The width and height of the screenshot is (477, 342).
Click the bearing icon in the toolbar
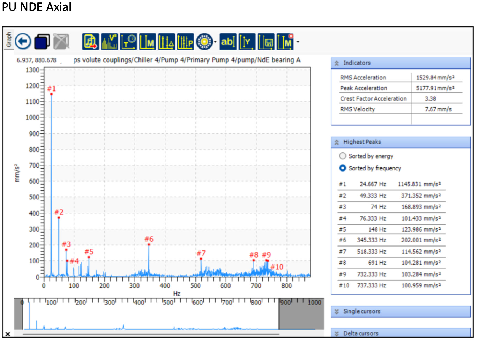(204, 42)
